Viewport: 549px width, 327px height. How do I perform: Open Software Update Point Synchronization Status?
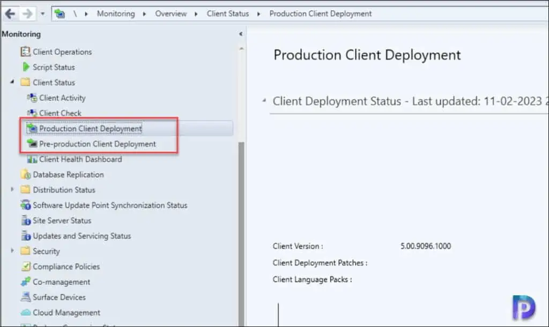pyautogui.click(x=110, y=205)
